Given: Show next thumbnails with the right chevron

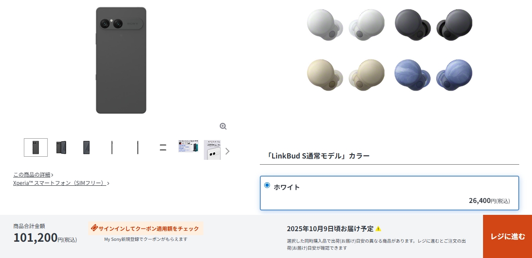Looking at the screenshot, I should pos(227,151).
